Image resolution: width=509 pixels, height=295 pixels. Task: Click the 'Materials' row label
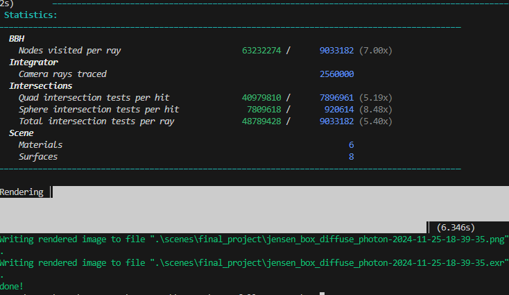point(41,145)
